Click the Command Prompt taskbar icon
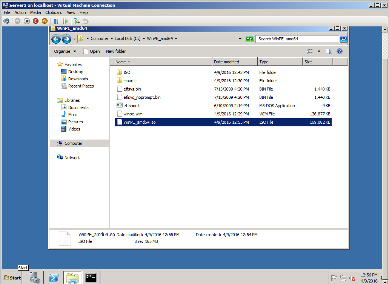 (91, 278)
